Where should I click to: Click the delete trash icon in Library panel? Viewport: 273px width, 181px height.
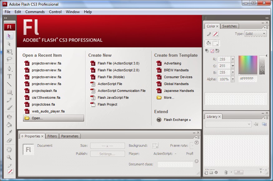226,173
